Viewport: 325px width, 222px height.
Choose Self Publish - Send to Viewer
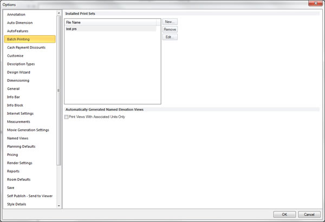point(30,195)
